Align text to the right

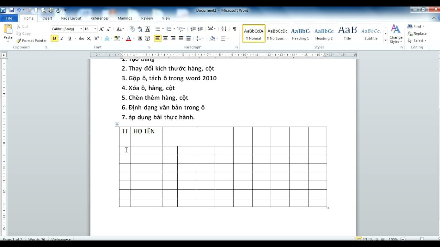click(x=173, y=38)
